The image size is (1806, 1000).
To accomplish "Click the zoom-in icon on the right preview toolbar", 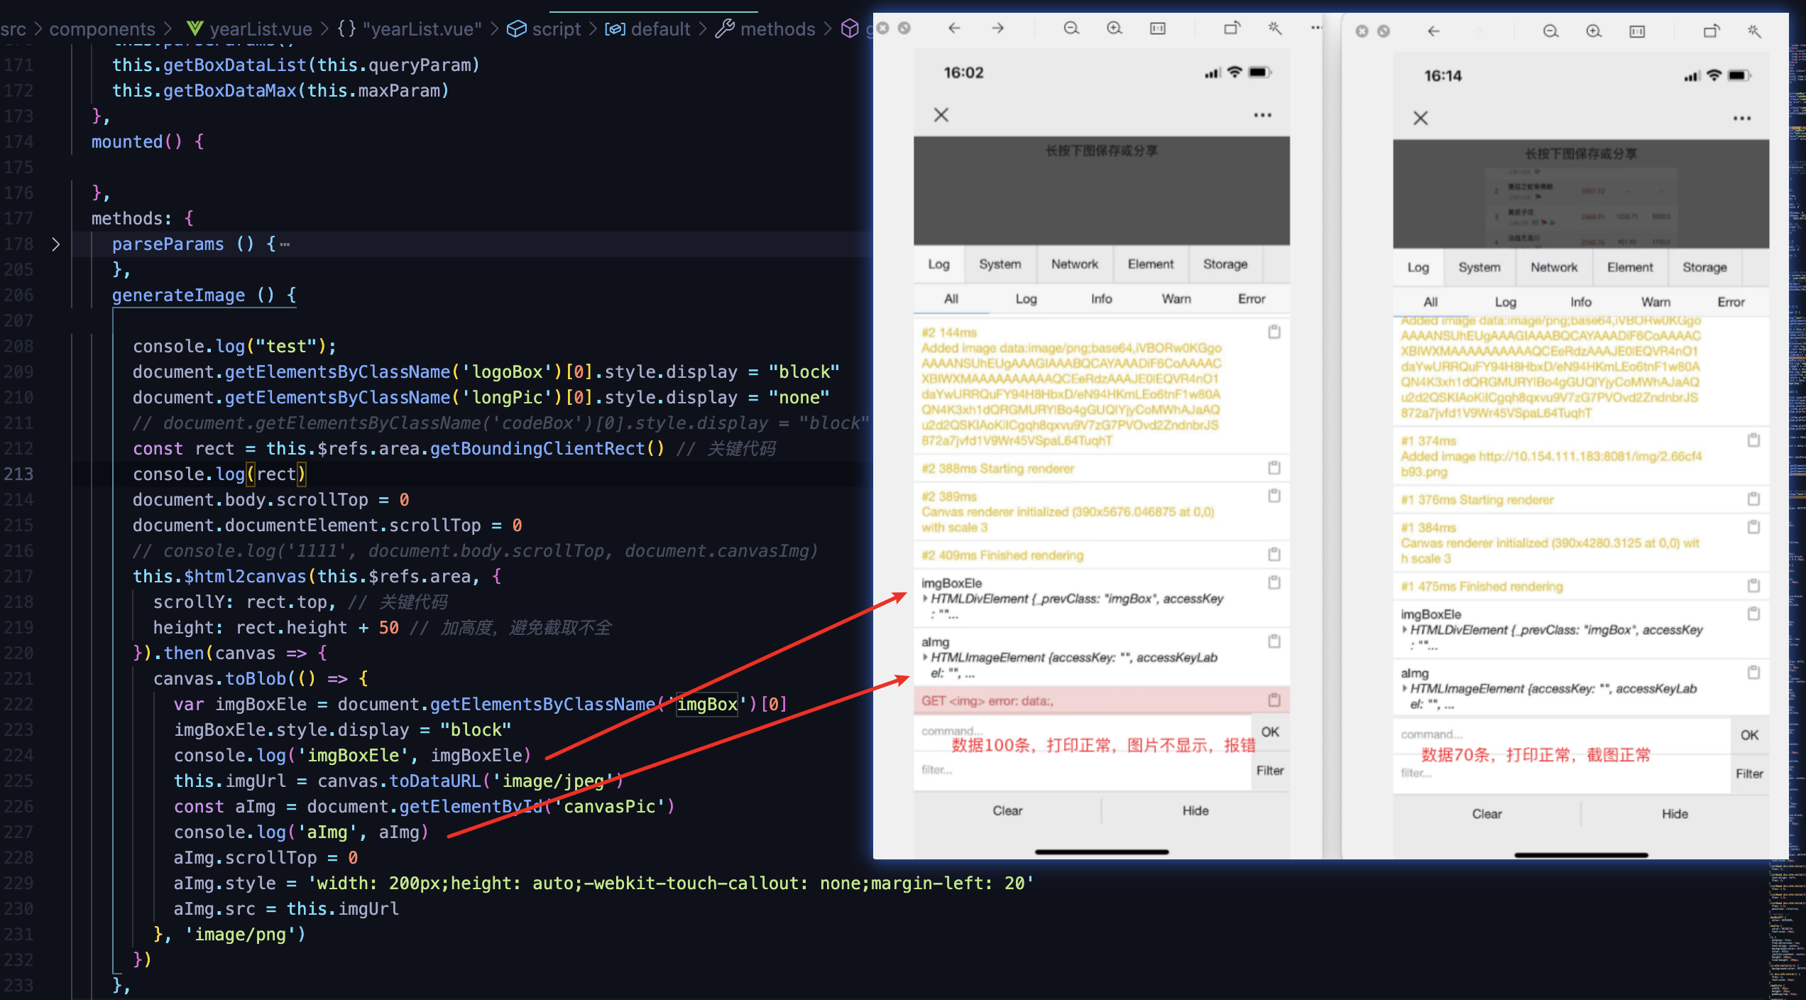I will point(1594,32).
